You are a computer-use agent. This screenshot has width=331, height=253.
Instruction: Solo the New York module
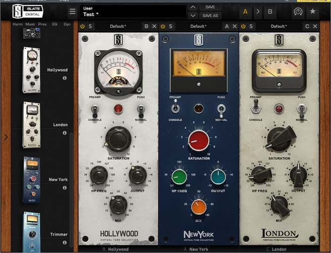(171, 26)
